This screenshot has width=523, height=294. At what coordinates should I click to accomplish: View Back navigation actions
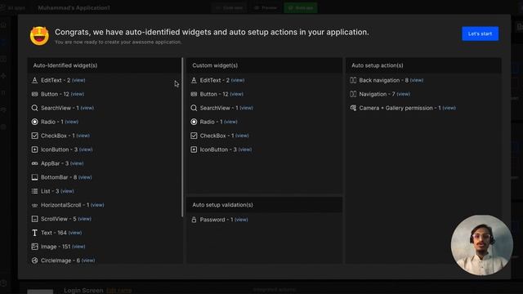pos(417,80)
